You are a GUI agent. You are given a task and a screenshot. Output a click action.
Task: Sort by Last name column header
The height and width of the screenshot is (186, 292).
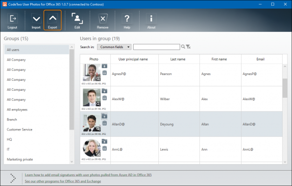coord(179,59)
